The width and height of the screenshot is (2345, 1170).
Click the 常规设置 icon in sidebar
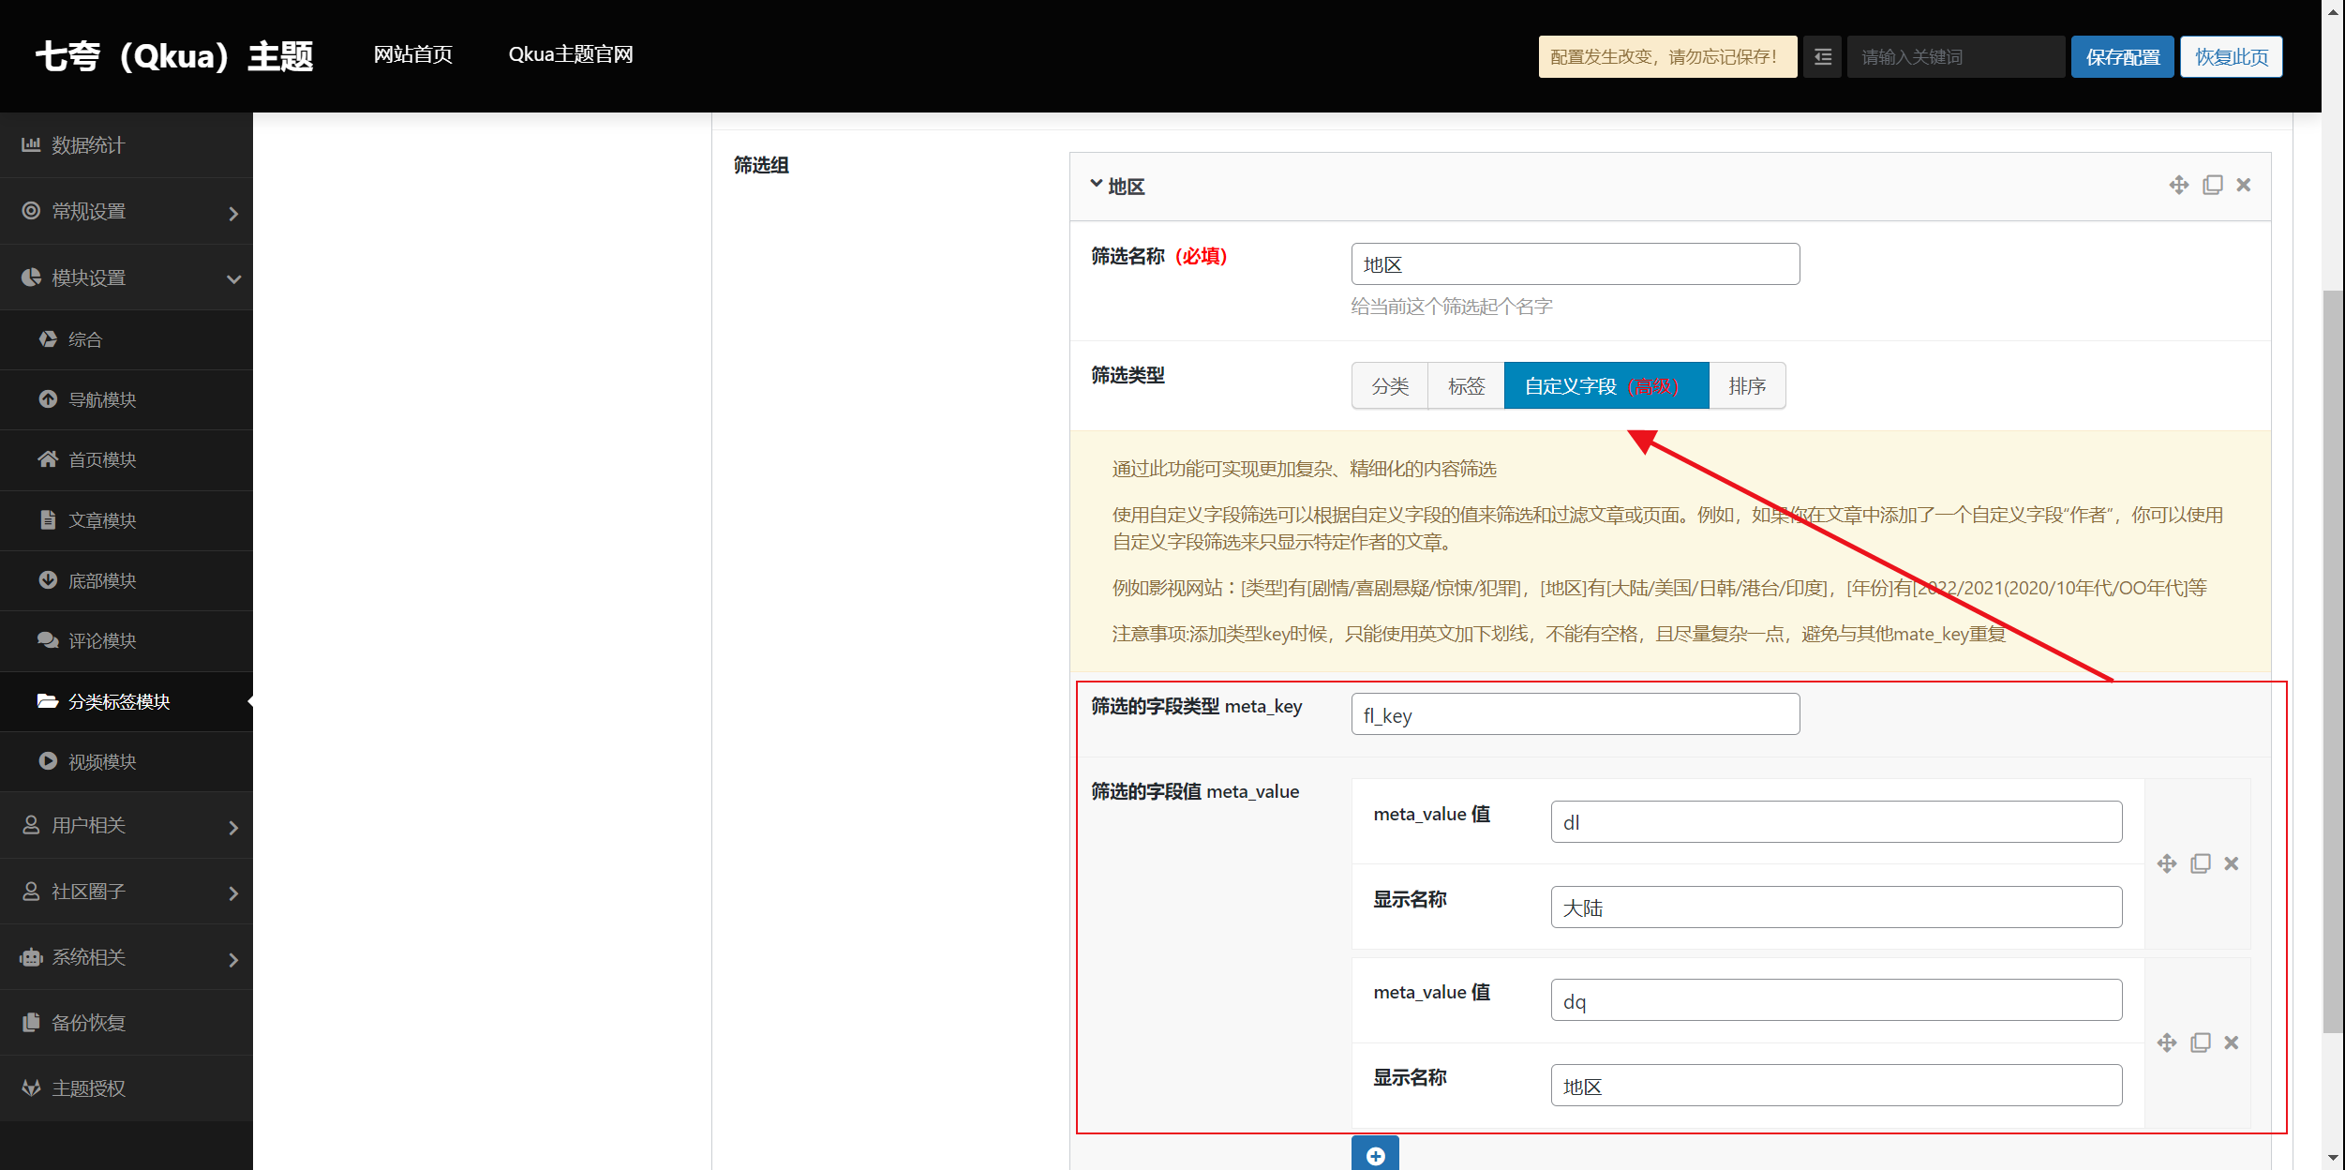[x=31, y=210]
